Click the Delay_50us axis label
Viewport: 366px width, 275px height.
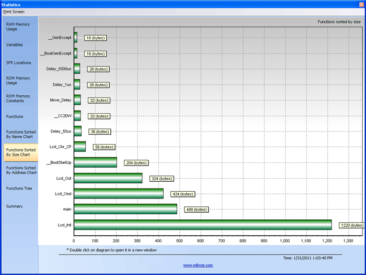pos(61,131)
